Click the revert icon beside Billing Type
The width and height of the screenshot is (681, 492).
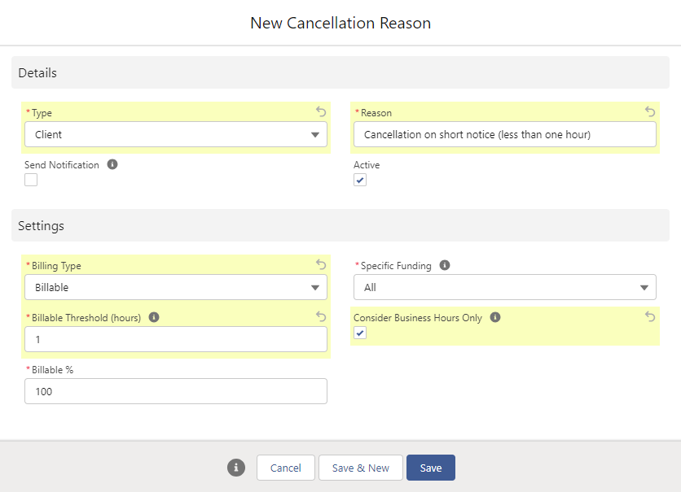click(x=320, y=264)
